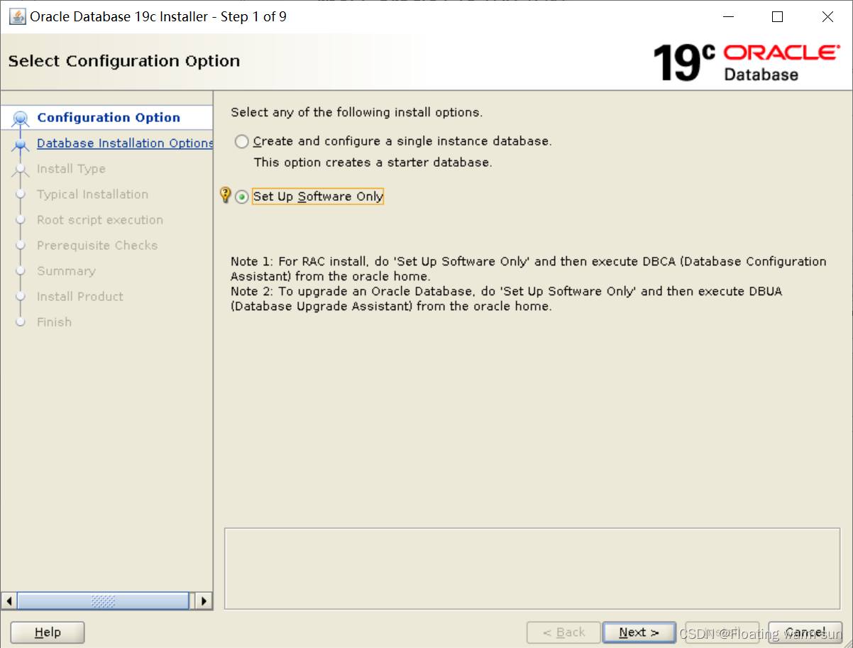The height and width of the screenshot is (648, 853).
Task: Click the Next button to proceed
Action: point(638,632)
